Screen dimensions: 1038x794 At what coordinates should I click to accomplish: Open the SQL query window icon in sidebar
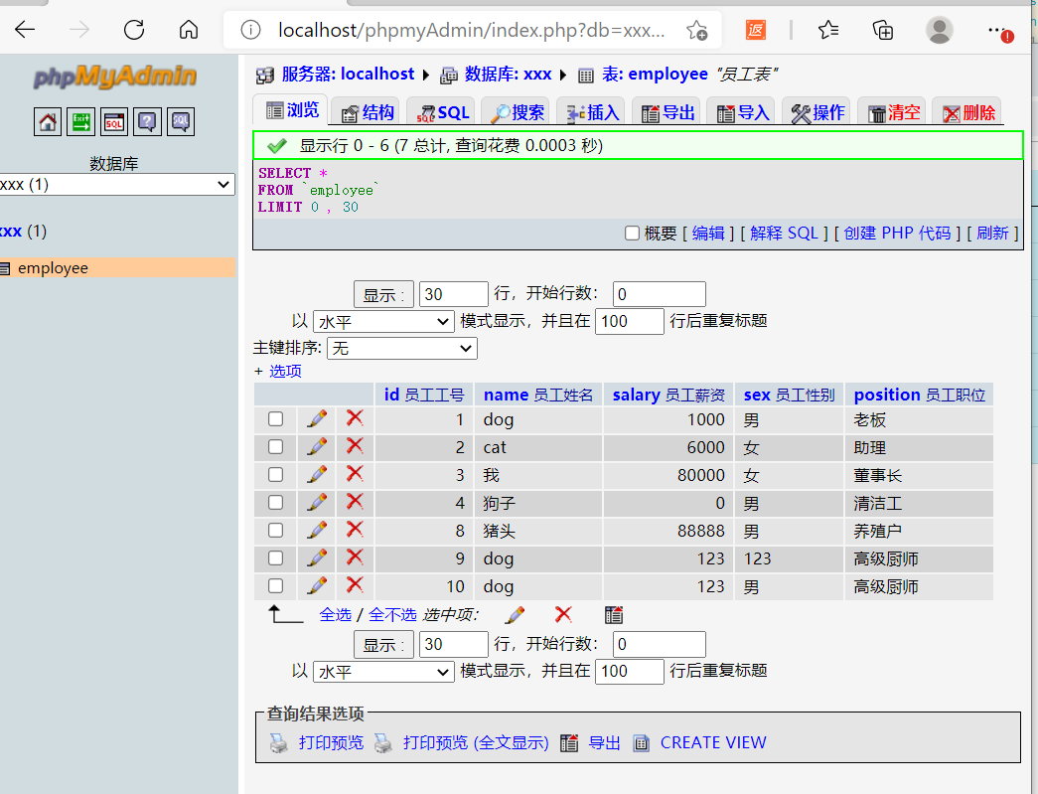pos(114,121)
